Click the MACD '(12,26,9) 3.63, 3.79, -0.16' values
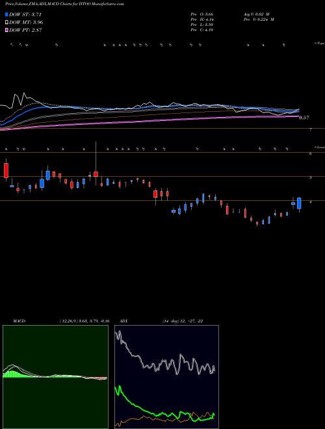 (x=84, y=321)
